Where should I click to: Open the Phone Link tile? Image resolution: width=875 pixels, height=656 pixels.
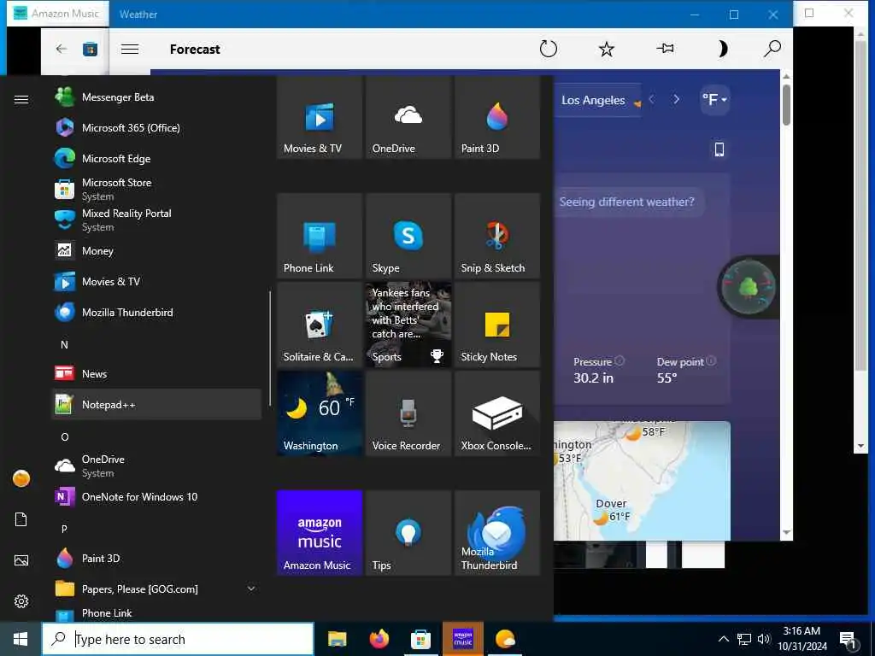(320, 236)
